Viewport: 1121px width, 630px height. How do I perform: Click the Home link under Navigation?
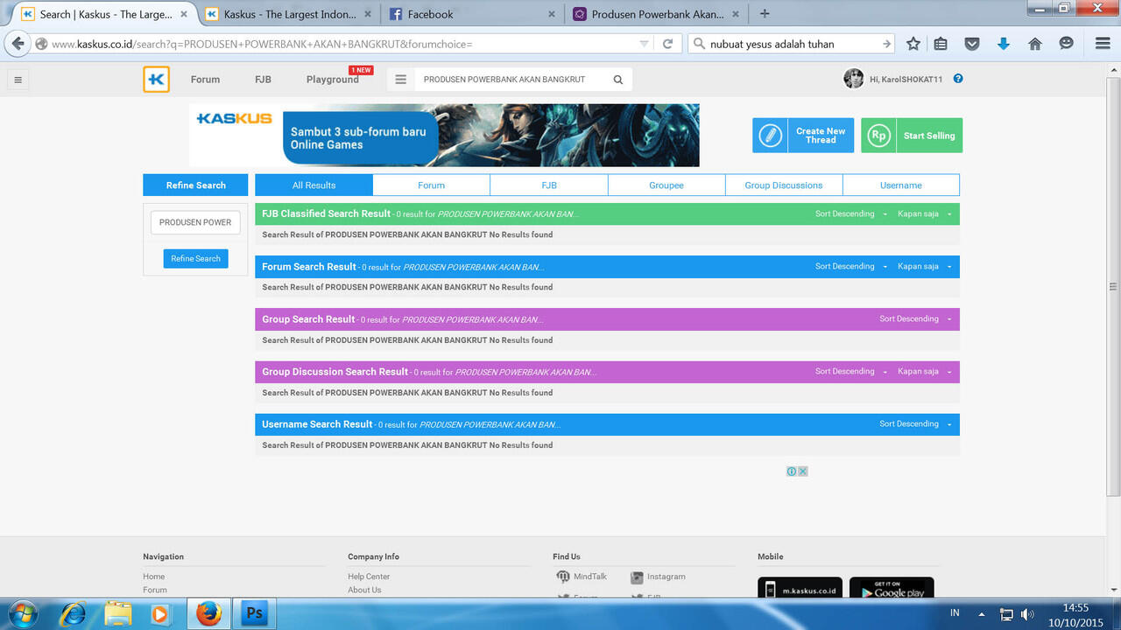(x=153, y=577)
